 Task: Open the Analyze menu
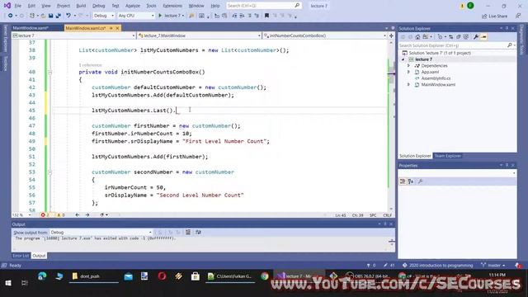click(133, 6)
